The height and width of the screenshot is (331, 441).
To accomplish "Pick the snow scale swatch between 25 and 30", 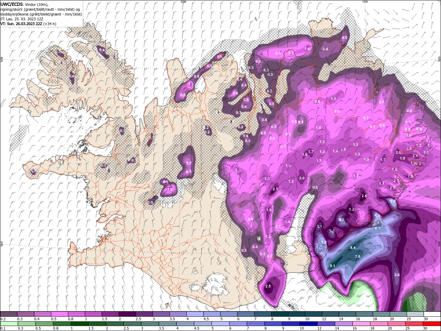I will point(415,314).
